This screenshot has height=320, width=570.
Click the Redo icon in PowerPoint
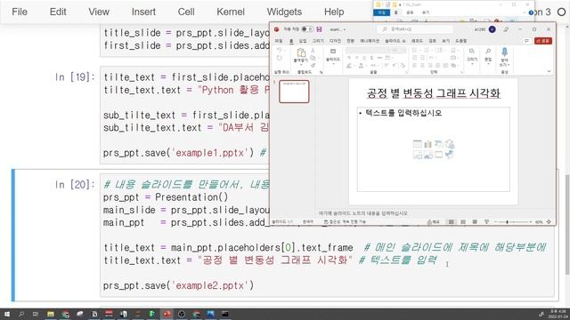(279, 58)
